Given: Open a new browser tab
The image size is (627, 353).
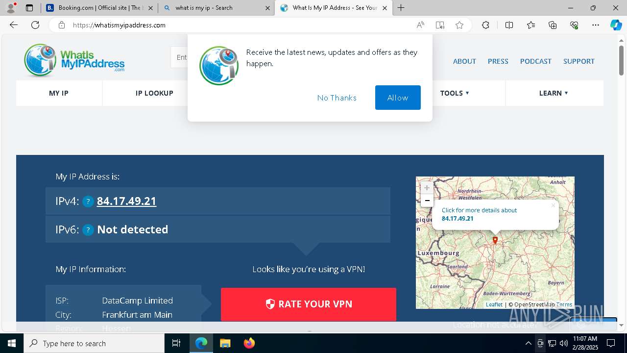Looking at the screenshot, I should coord(401,8).
